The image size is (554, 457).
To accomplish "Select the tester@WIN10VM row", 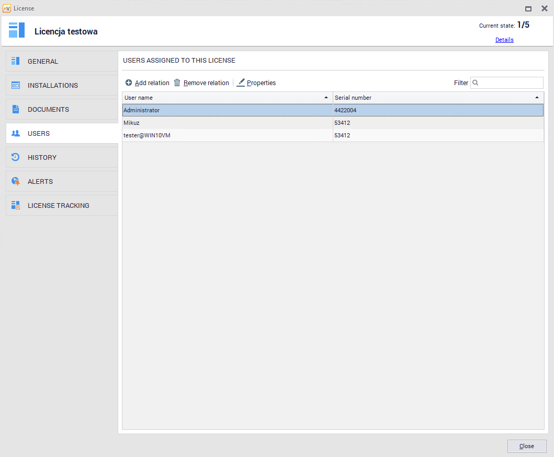I will pyautogui.click(x=227, y=135).
